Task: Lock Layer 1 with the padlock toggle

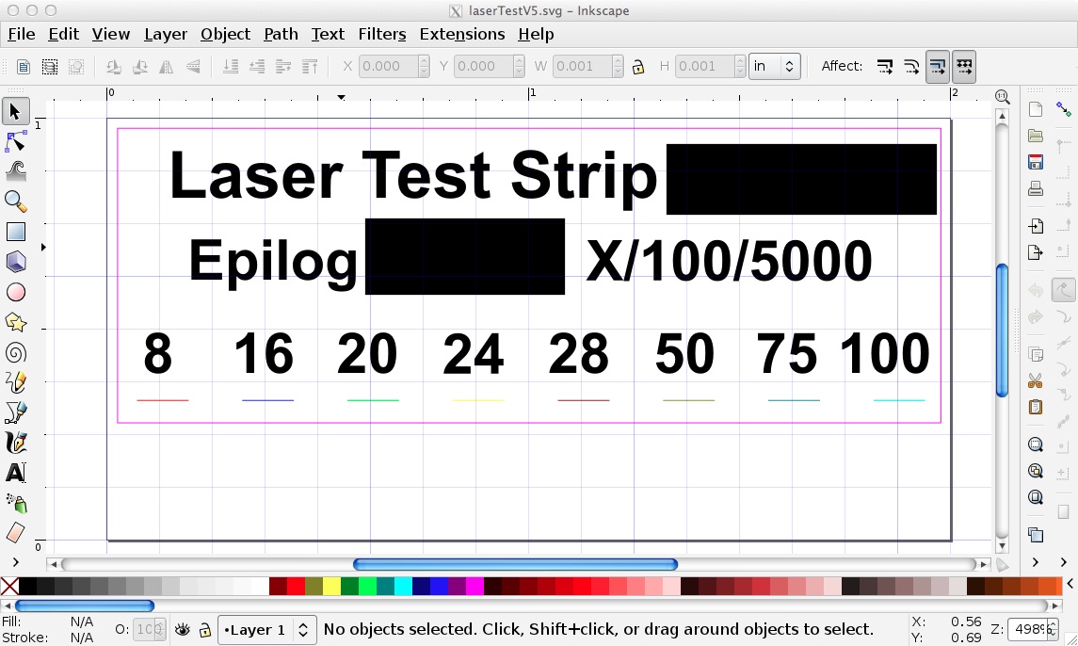Action: [x=203, y=628]
